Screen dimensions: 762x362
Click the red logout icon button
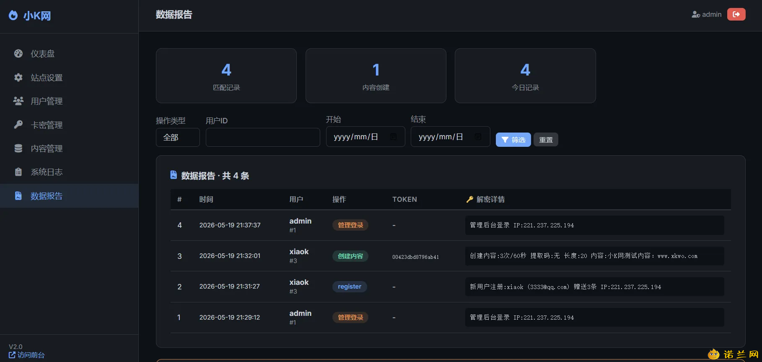[736, 14]
